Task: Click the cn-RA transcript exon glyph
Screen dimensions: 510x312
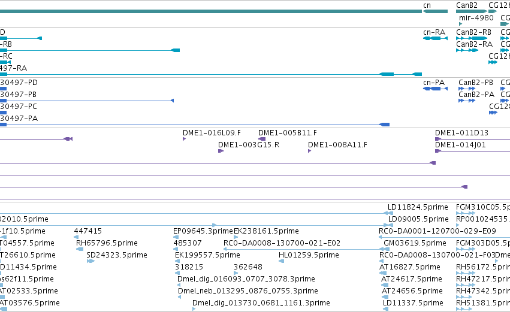Action: coord(436,39)
